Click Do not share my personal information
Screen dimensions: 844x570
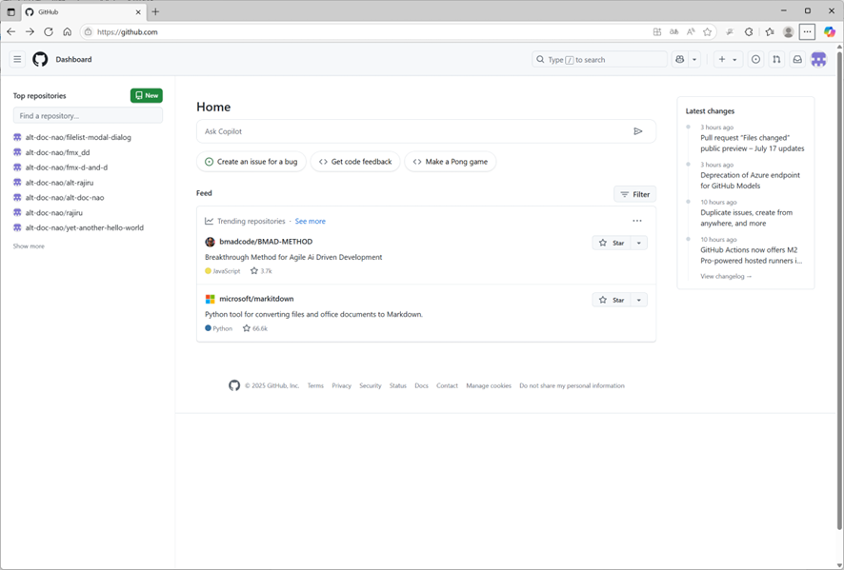[572, 385]
